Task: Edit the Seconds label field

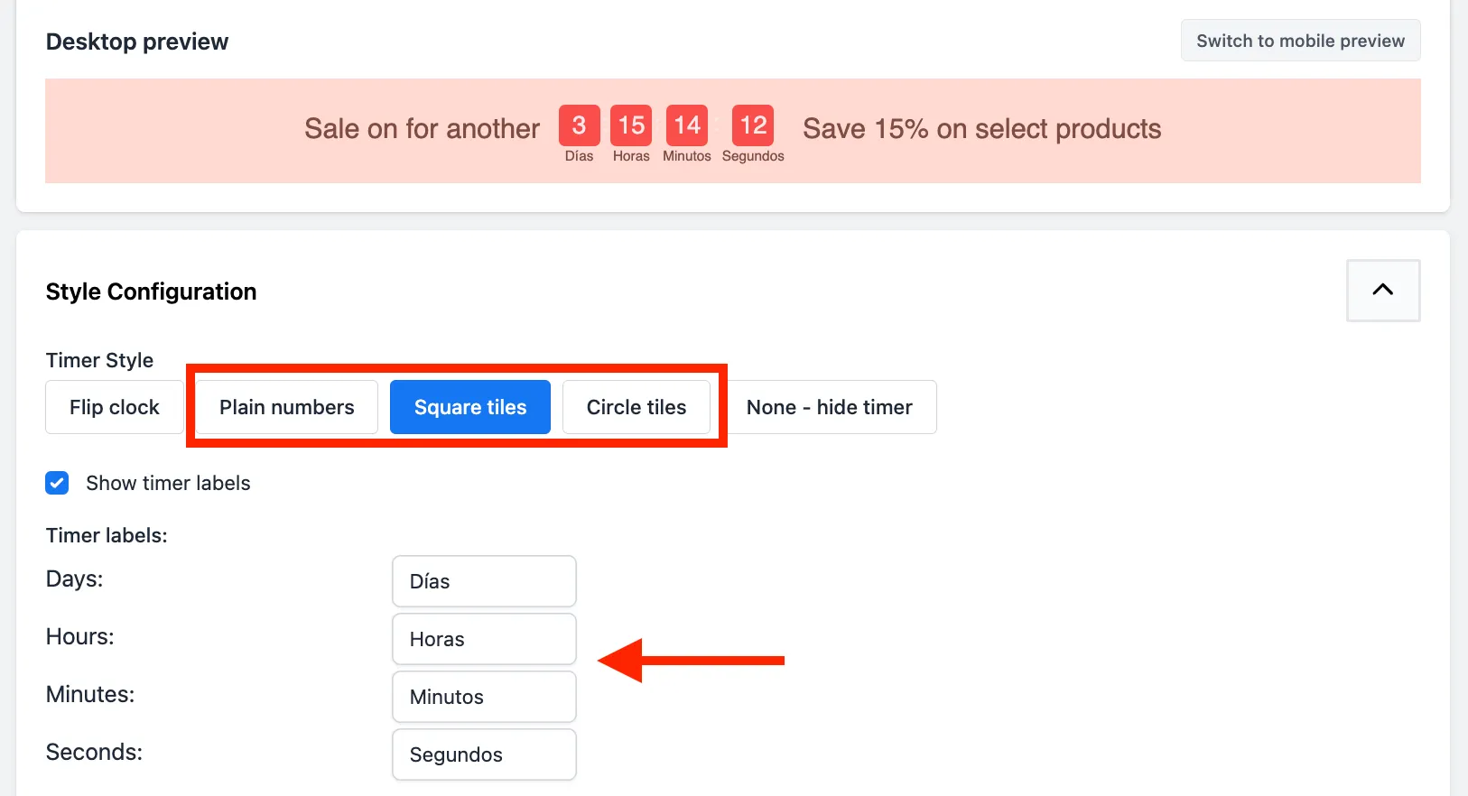Action: coord(484,754)
